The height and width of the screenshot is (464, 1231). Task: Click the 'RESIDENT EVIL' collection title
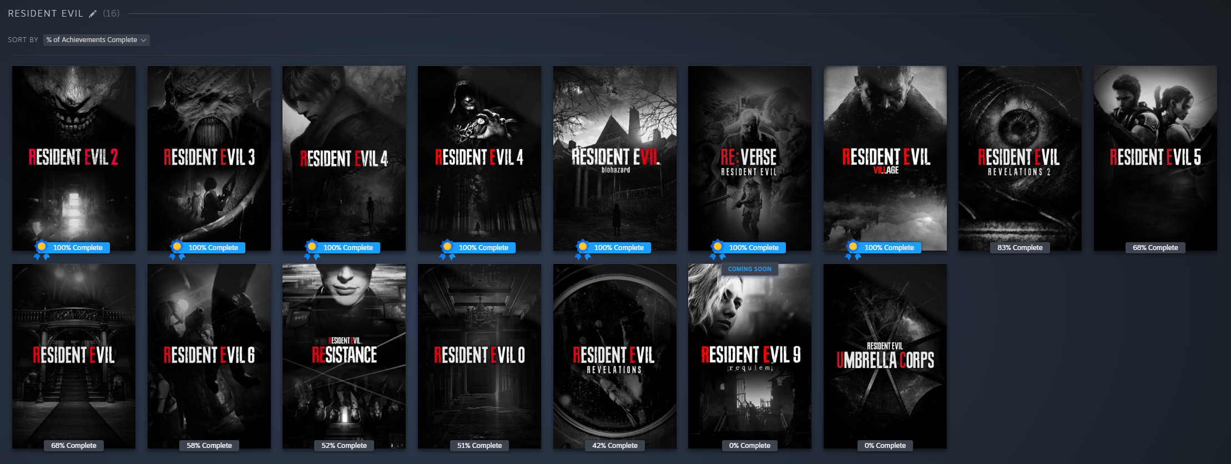coord(46,13)
